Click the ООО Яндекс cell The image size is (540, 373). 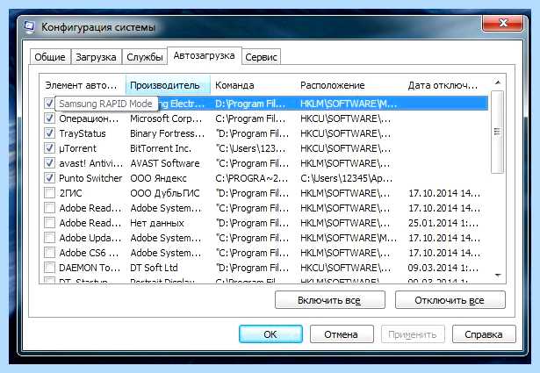point(158,178)
